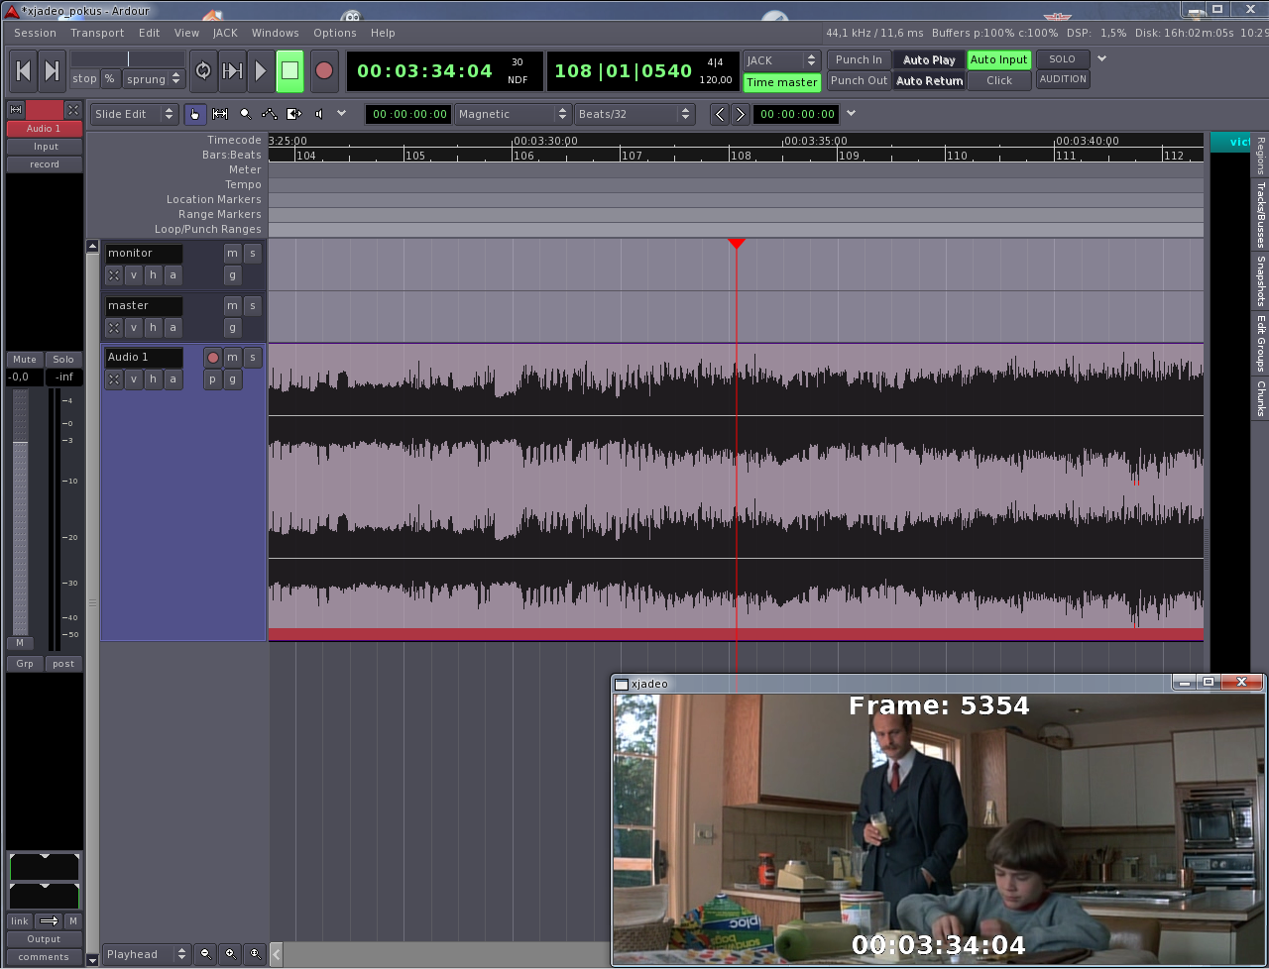The width and height of the screenshot is (1269, 969).
Task: Open comments button in mixer strip
Action: click(44, 957)
